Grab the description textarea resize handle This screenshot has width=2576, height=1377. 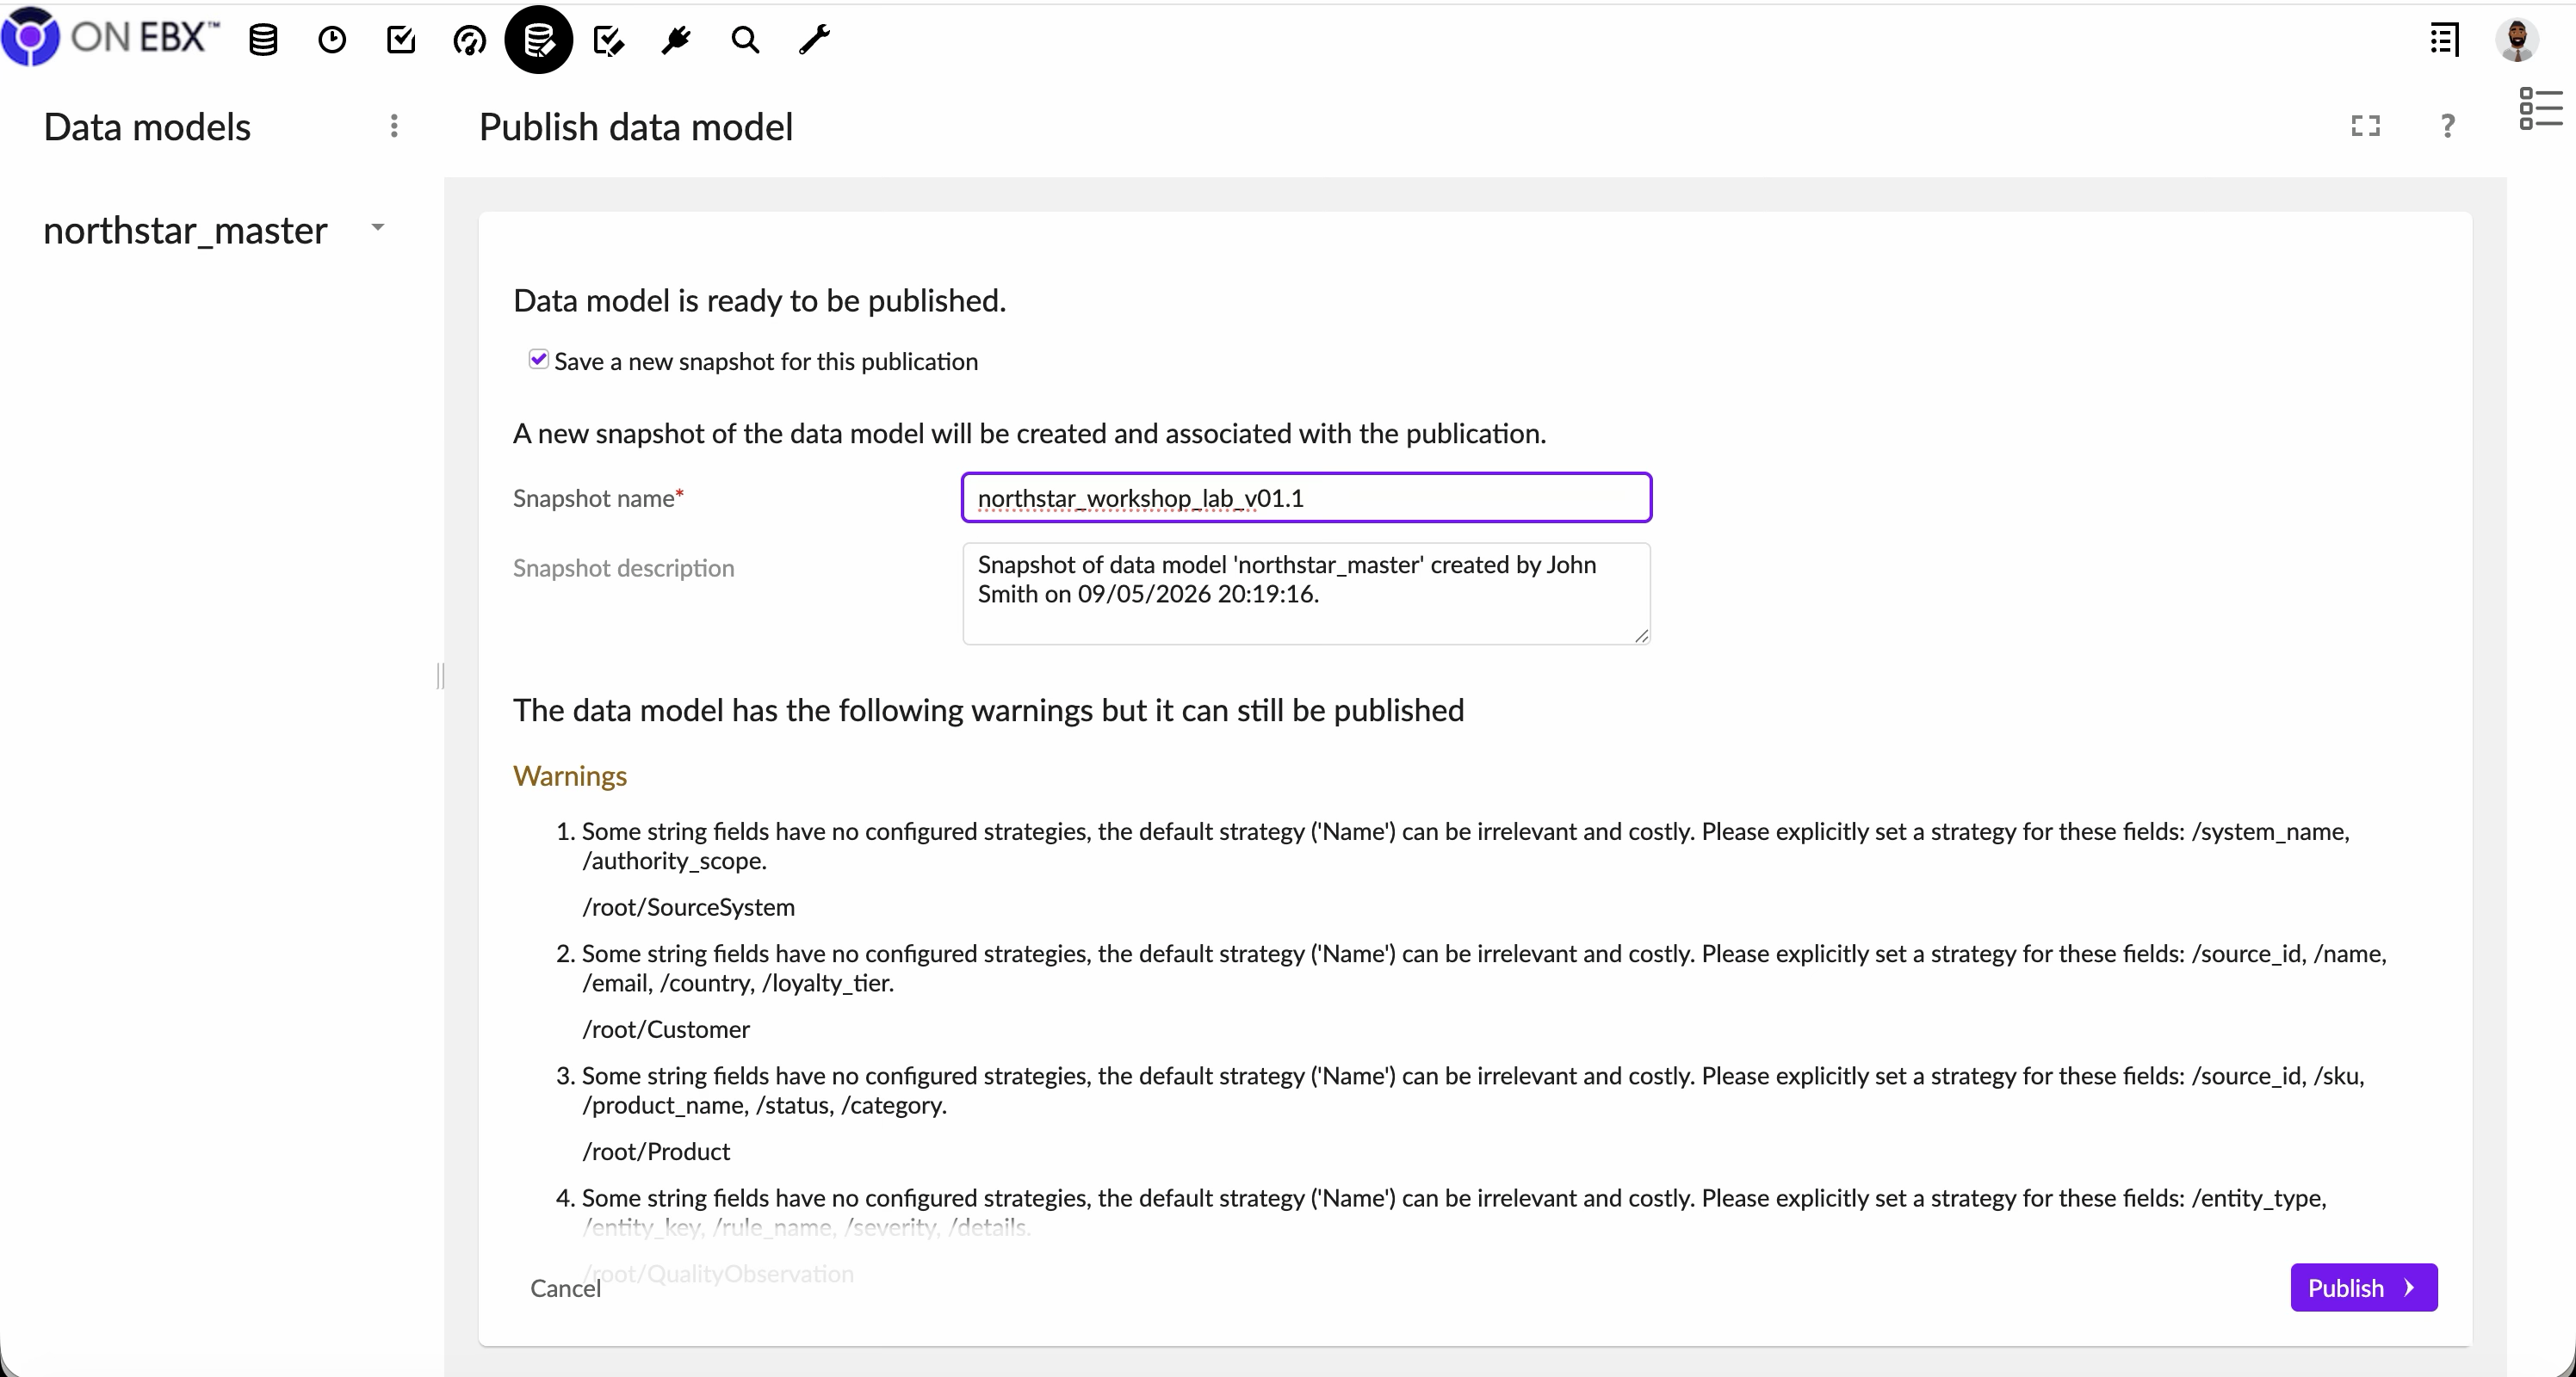[1641, 635]
